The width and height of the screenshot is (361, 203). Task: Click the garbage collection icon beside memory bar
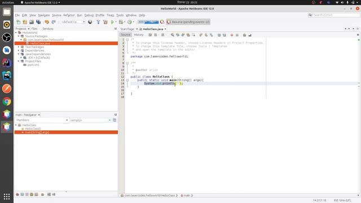point(162,22)
